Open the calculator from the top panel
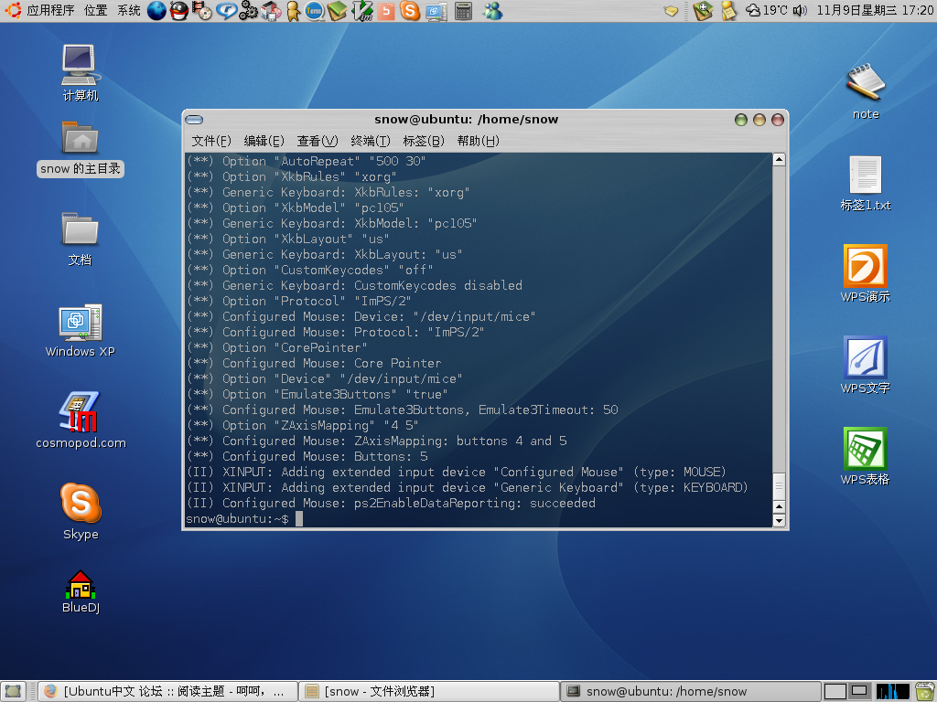The width and height of the screenshot is (937, 702). click(x=463, y=10)
